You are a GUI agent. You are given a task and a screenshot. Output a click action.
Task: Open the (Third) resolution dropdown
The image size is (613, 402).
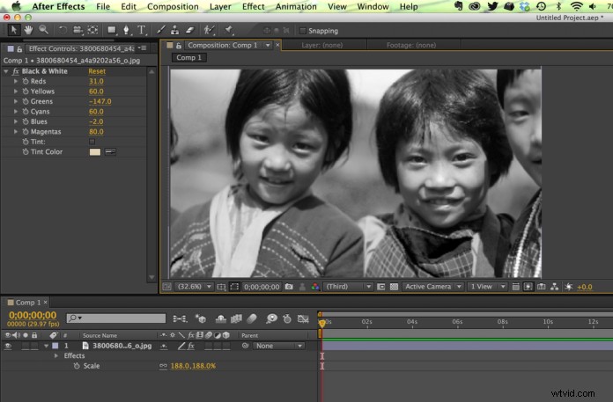(348, 287)
